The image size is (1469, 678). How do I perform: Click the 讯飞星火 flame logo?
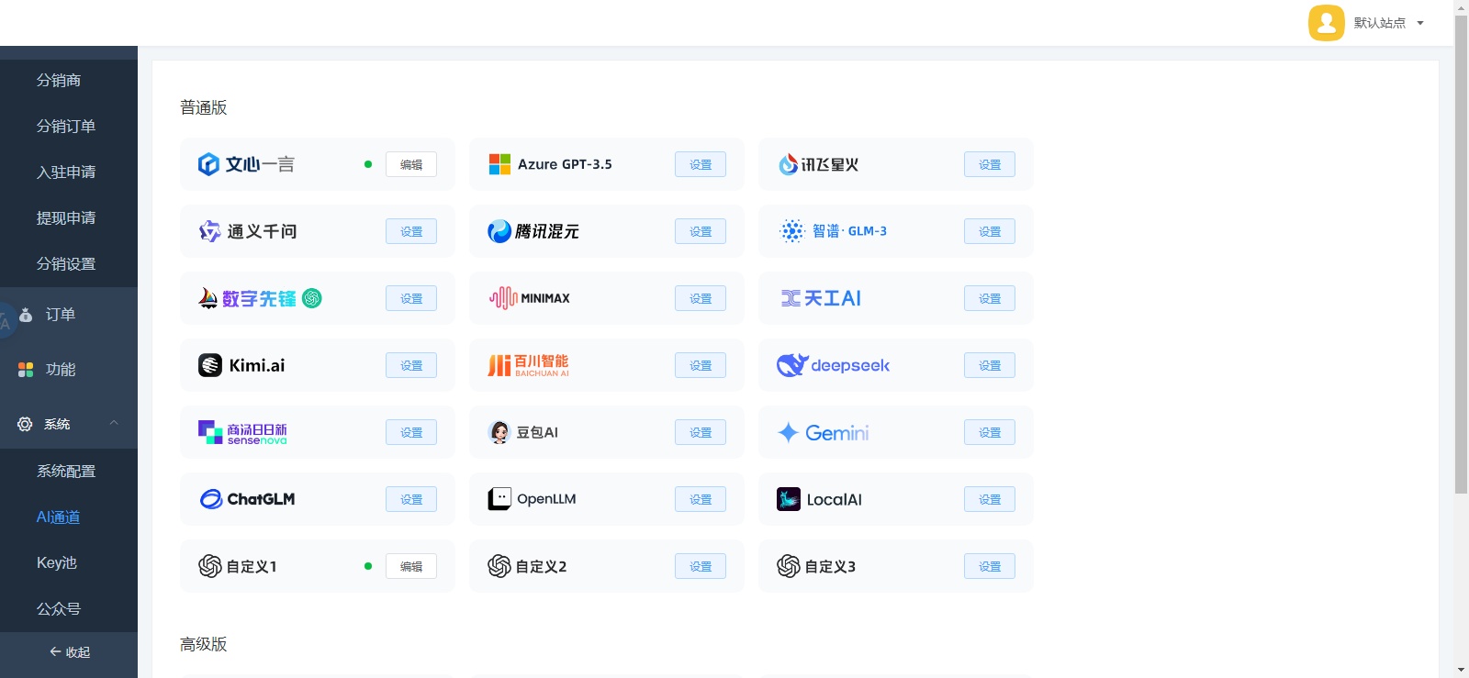(x=788, y=164)
